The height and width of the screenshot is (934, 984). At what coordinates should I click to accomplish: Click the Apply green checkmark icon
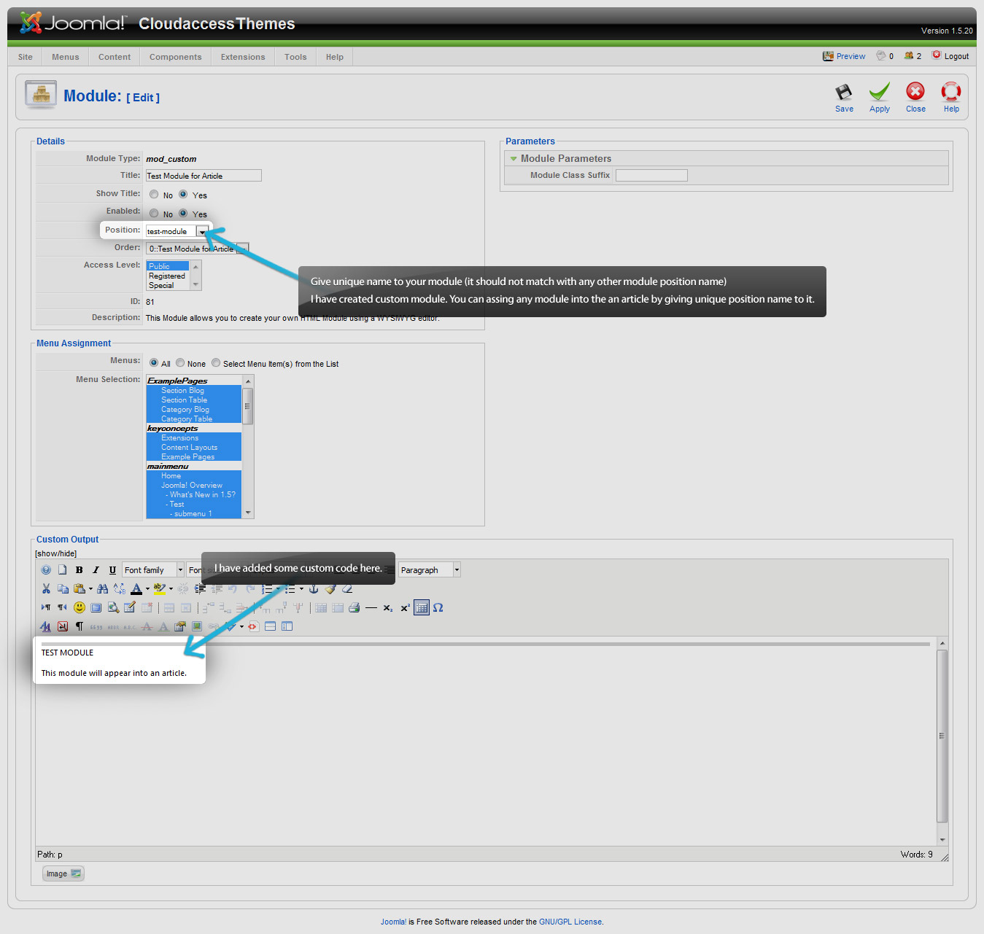tap(880, 92)
